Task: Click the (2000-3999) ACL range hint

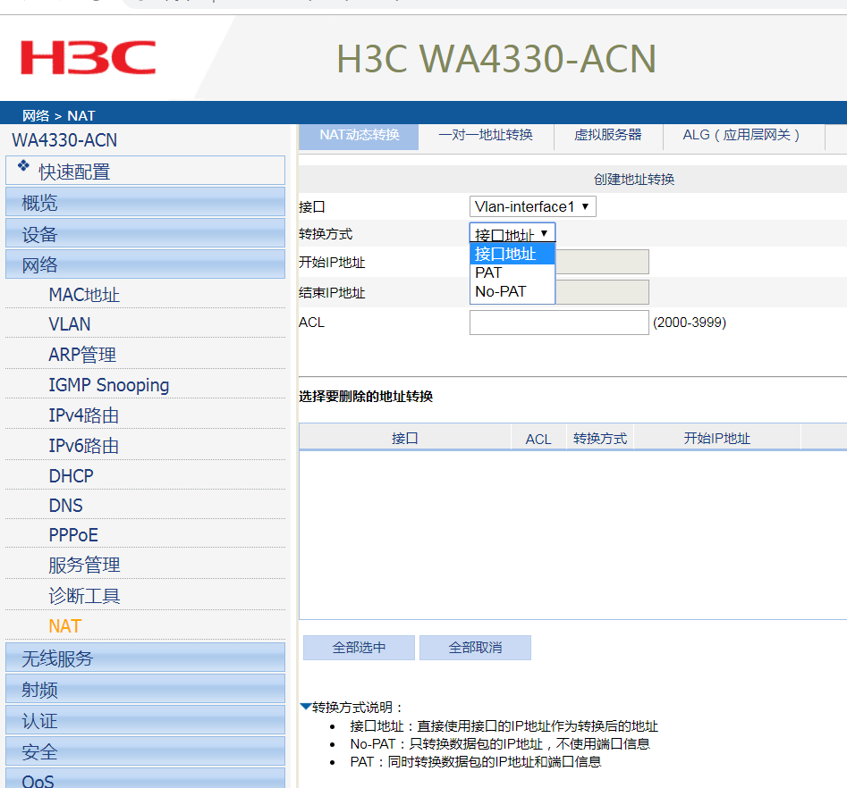Action: click(x=690, y=323)
